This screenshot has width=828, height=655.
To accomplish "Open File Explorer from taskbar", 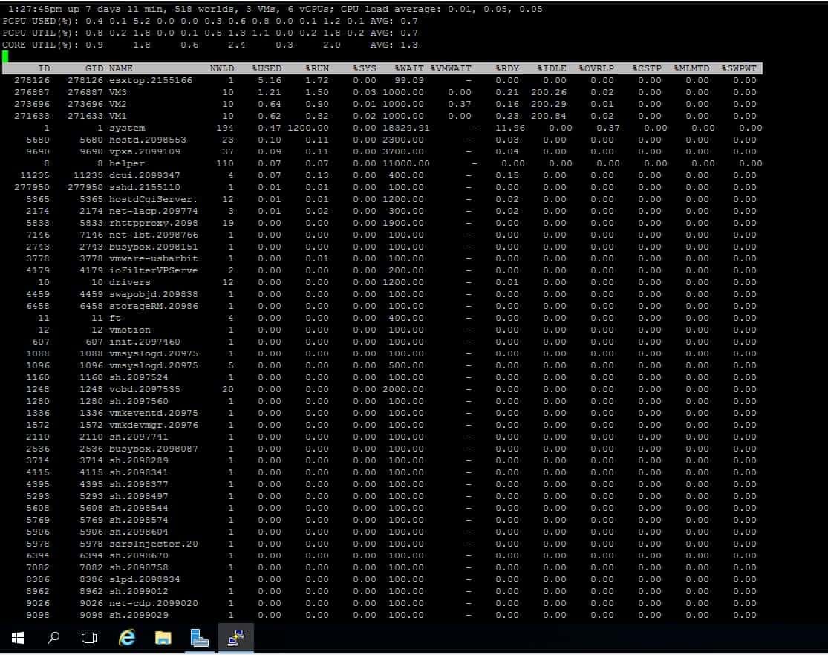I will pyautogui.click(x=163, y=638).
